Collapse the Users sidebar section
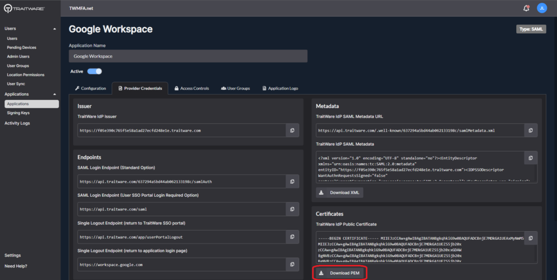 [54, 29]
